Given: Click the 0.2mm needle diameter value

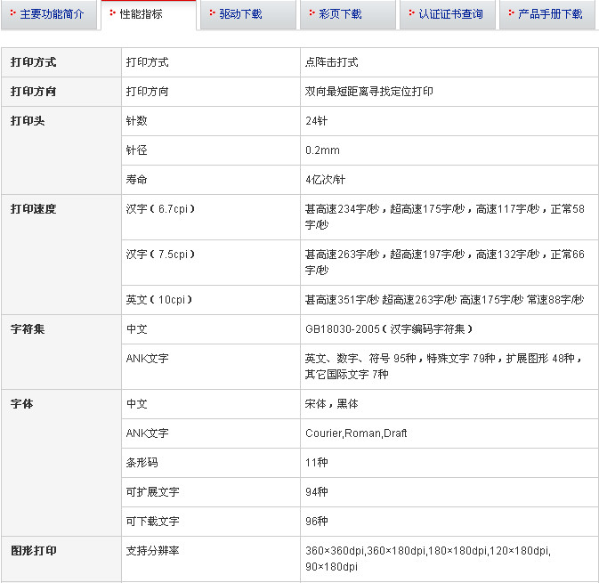Looking at the screenshot, I should pyautogui.click(x=322, y=150).
